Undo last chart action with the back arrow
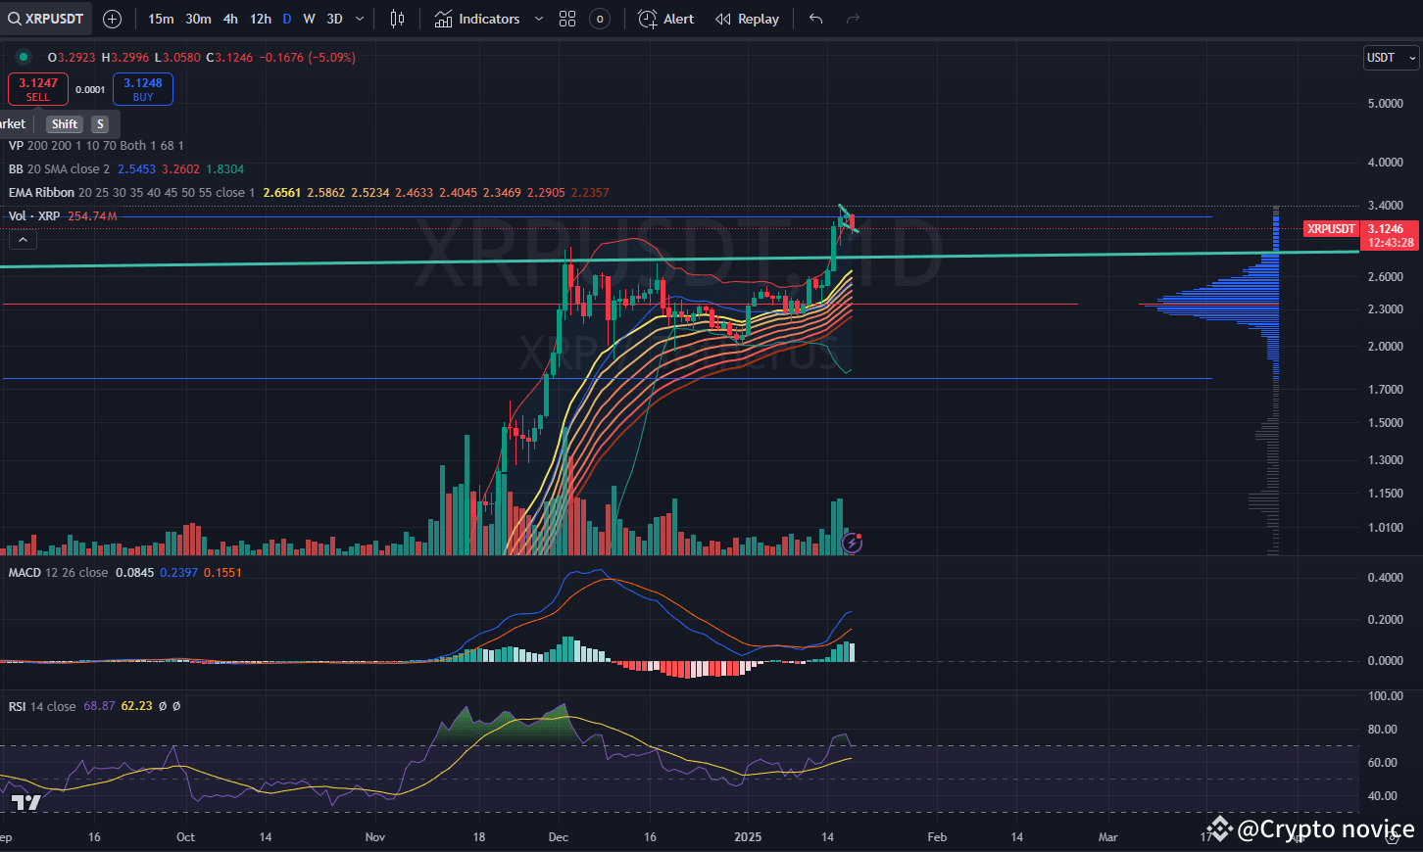1423x852 pixels. pyautogui.click(x=814, y=18)
